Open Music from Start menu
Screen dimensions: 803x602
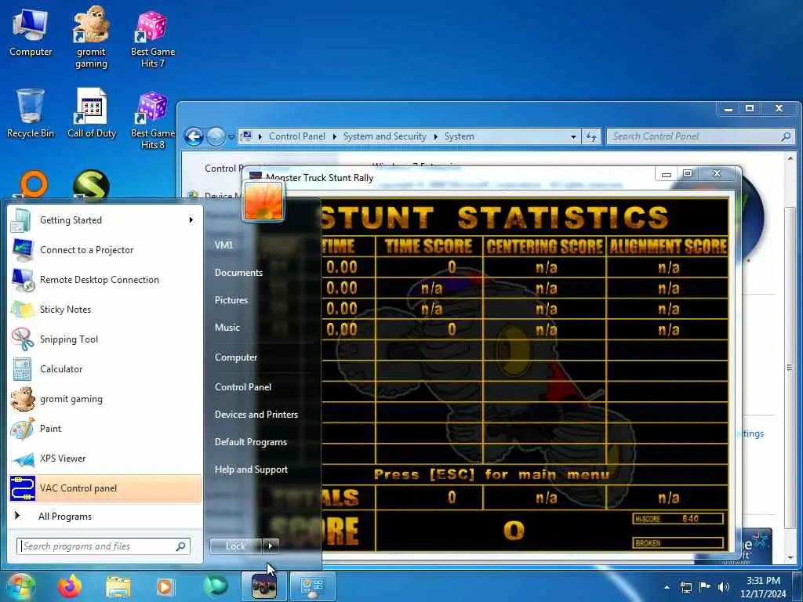[x=227, y=328]
